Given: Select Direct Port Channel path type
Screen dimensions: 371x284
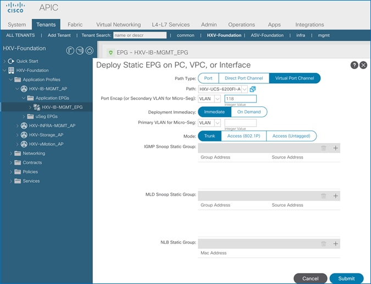Looking at the screenshot, I should click(244, 78).
